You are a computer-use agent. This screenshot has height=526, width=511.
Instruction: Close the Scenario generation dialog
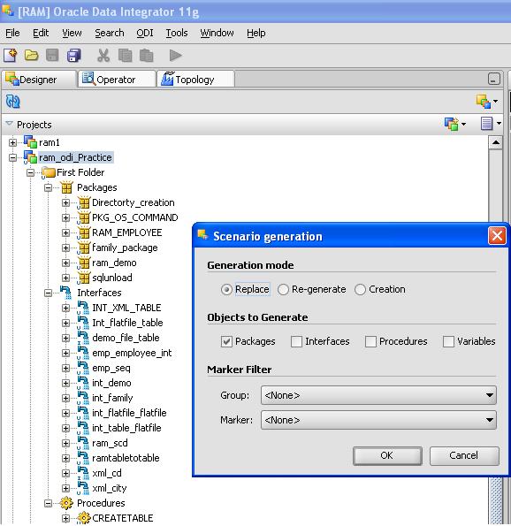click(497, 236)
